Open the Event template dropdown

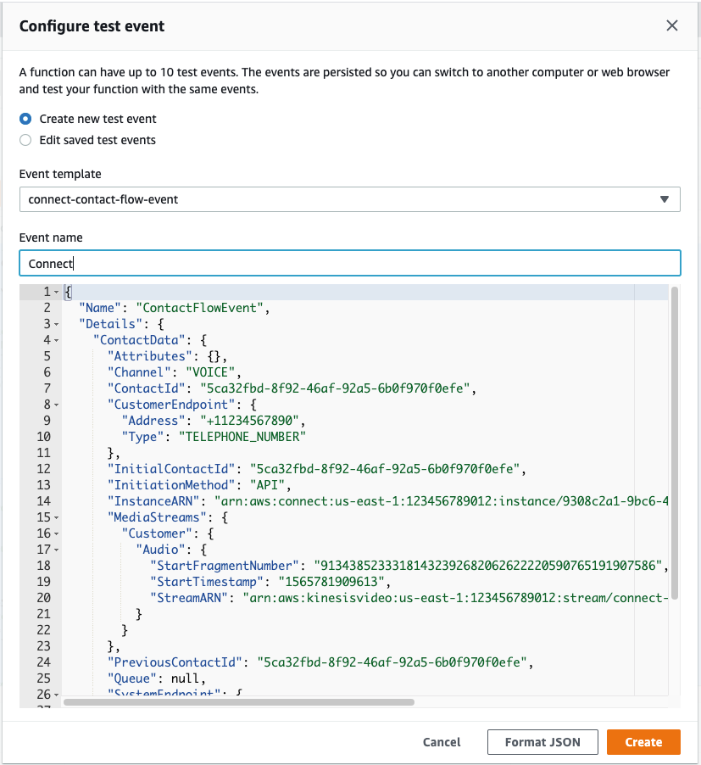click(x=349, y=199)
